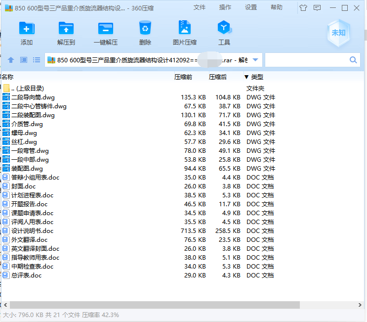
Task: Expand the path bar dropdown arrow
Action: point(255,60)
